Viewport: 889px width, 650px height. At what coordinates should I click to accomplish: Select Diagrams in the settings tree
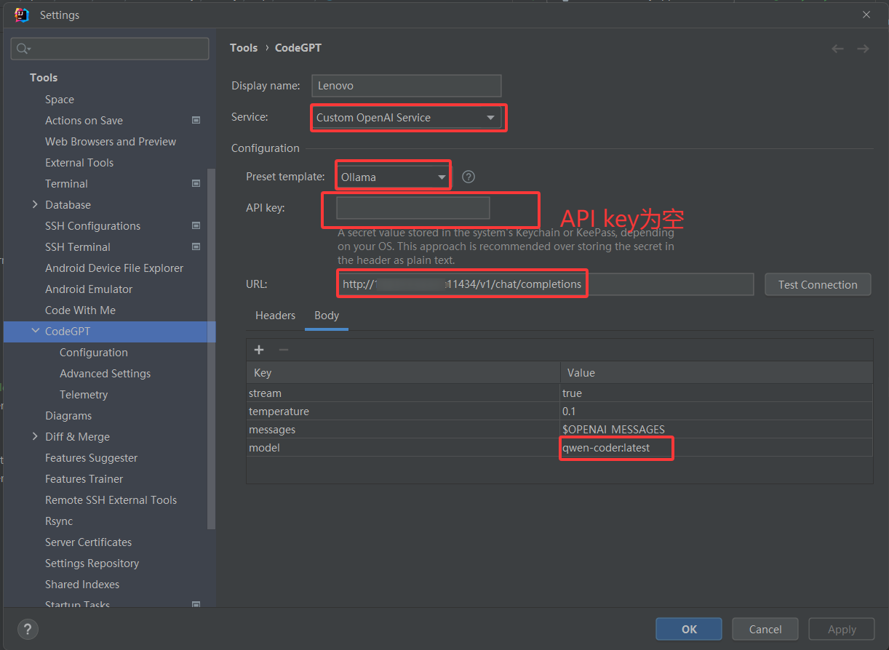click(x=68, y=415)
